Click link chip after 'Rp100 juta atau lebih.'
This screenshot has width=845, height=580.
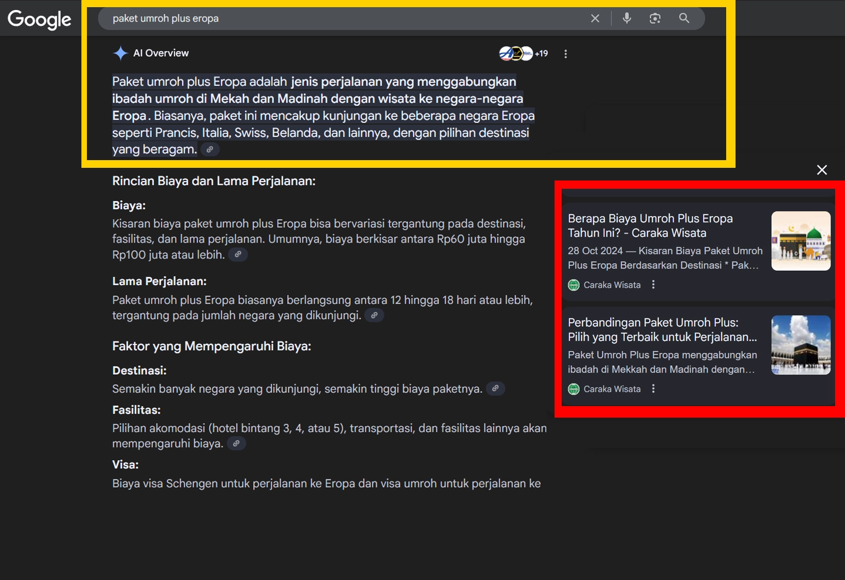(x=238, y=254)
